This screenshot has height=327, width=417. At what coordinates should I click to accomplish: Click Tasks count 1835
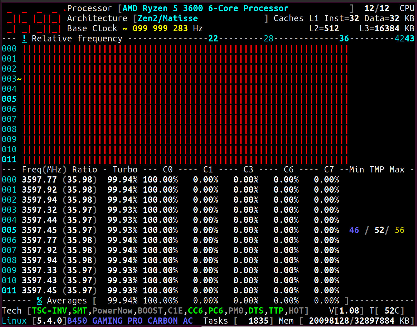pyautogui.click(x=258, y=321)
